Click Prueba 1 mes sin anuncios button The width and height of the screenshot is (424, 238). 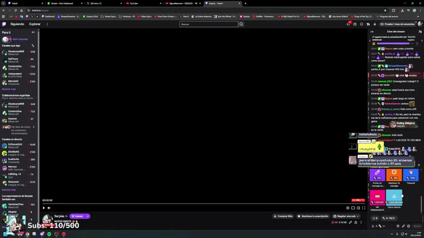(397, 24)
